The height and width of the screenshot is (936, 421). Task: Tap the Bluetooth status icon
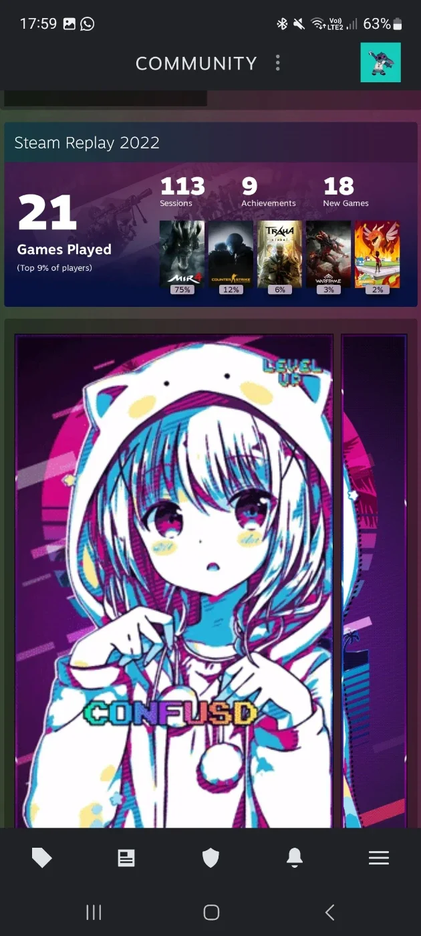click(282, 24)
